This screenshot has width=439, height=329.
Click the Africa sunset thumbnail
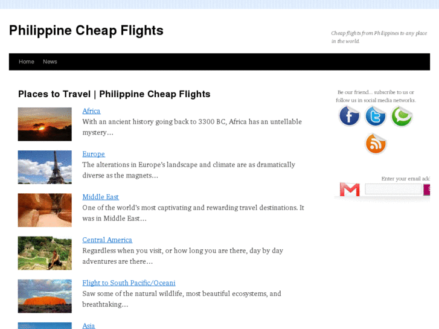click(x=45, y=124)
